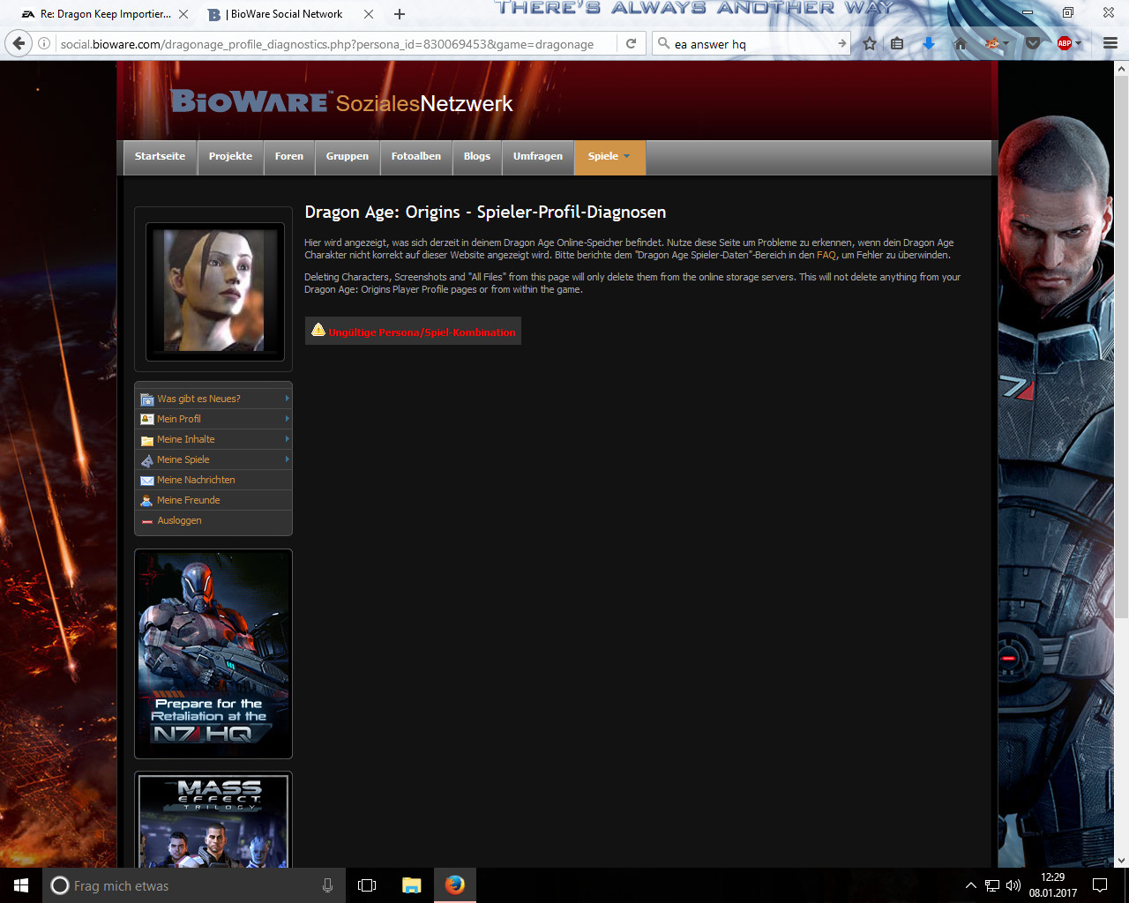Show bookmarks list icon
Screen dimensions: 1129x903
897,43
